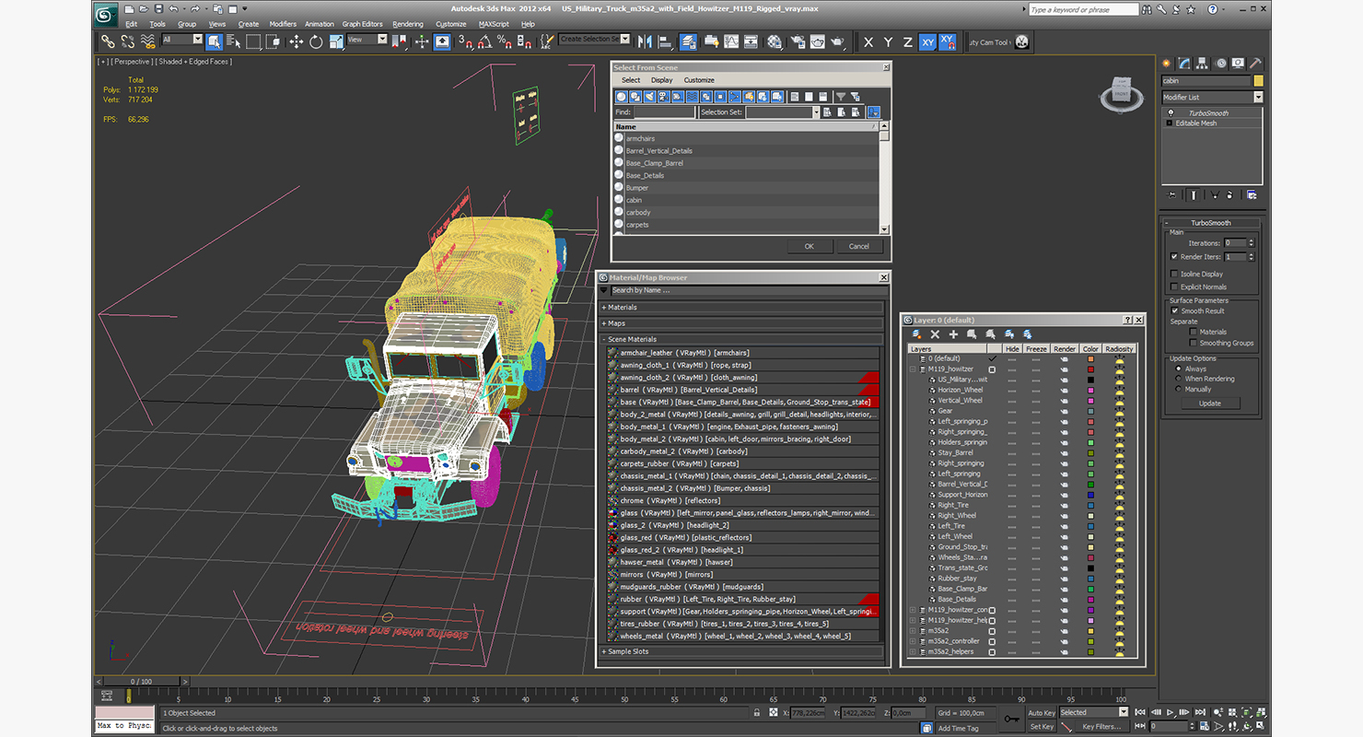Open the Utilities hammer panel tab
The width and height of the screenshot is (1363, 737).
click(1254, 63)
